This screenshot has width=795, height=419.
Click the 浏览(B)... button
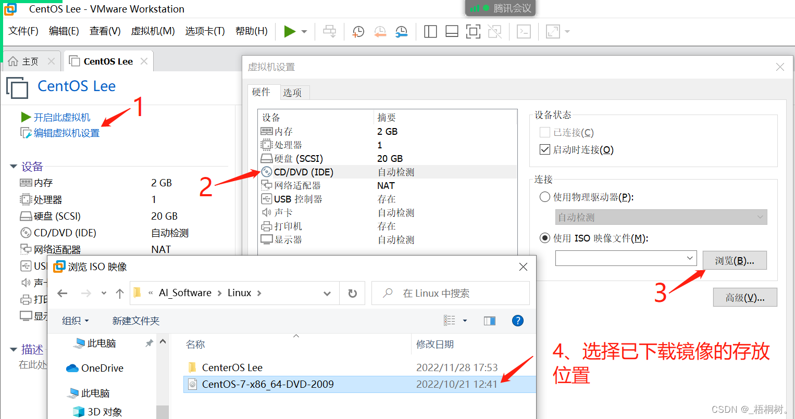pos(735,260)
